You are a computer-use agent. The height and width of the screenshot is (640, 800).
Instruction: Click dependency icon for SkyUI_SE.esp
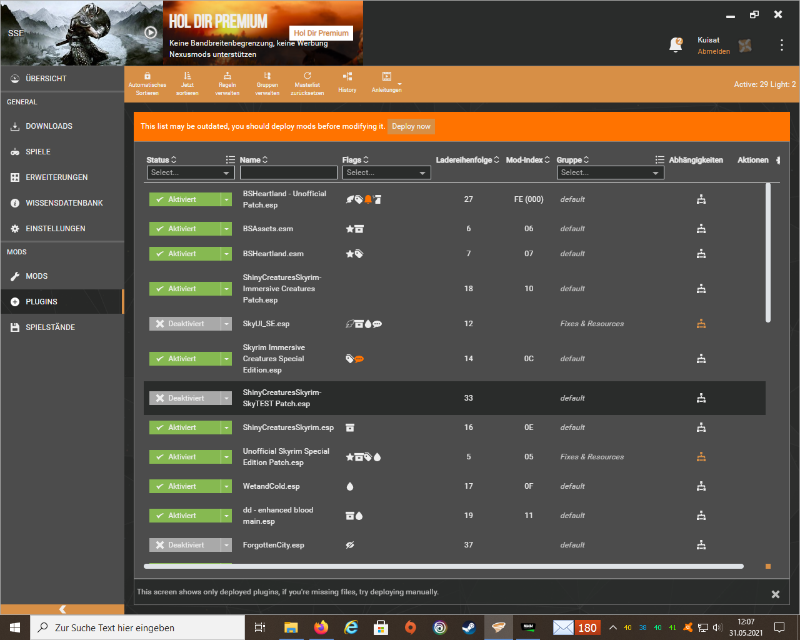[701, 324]
